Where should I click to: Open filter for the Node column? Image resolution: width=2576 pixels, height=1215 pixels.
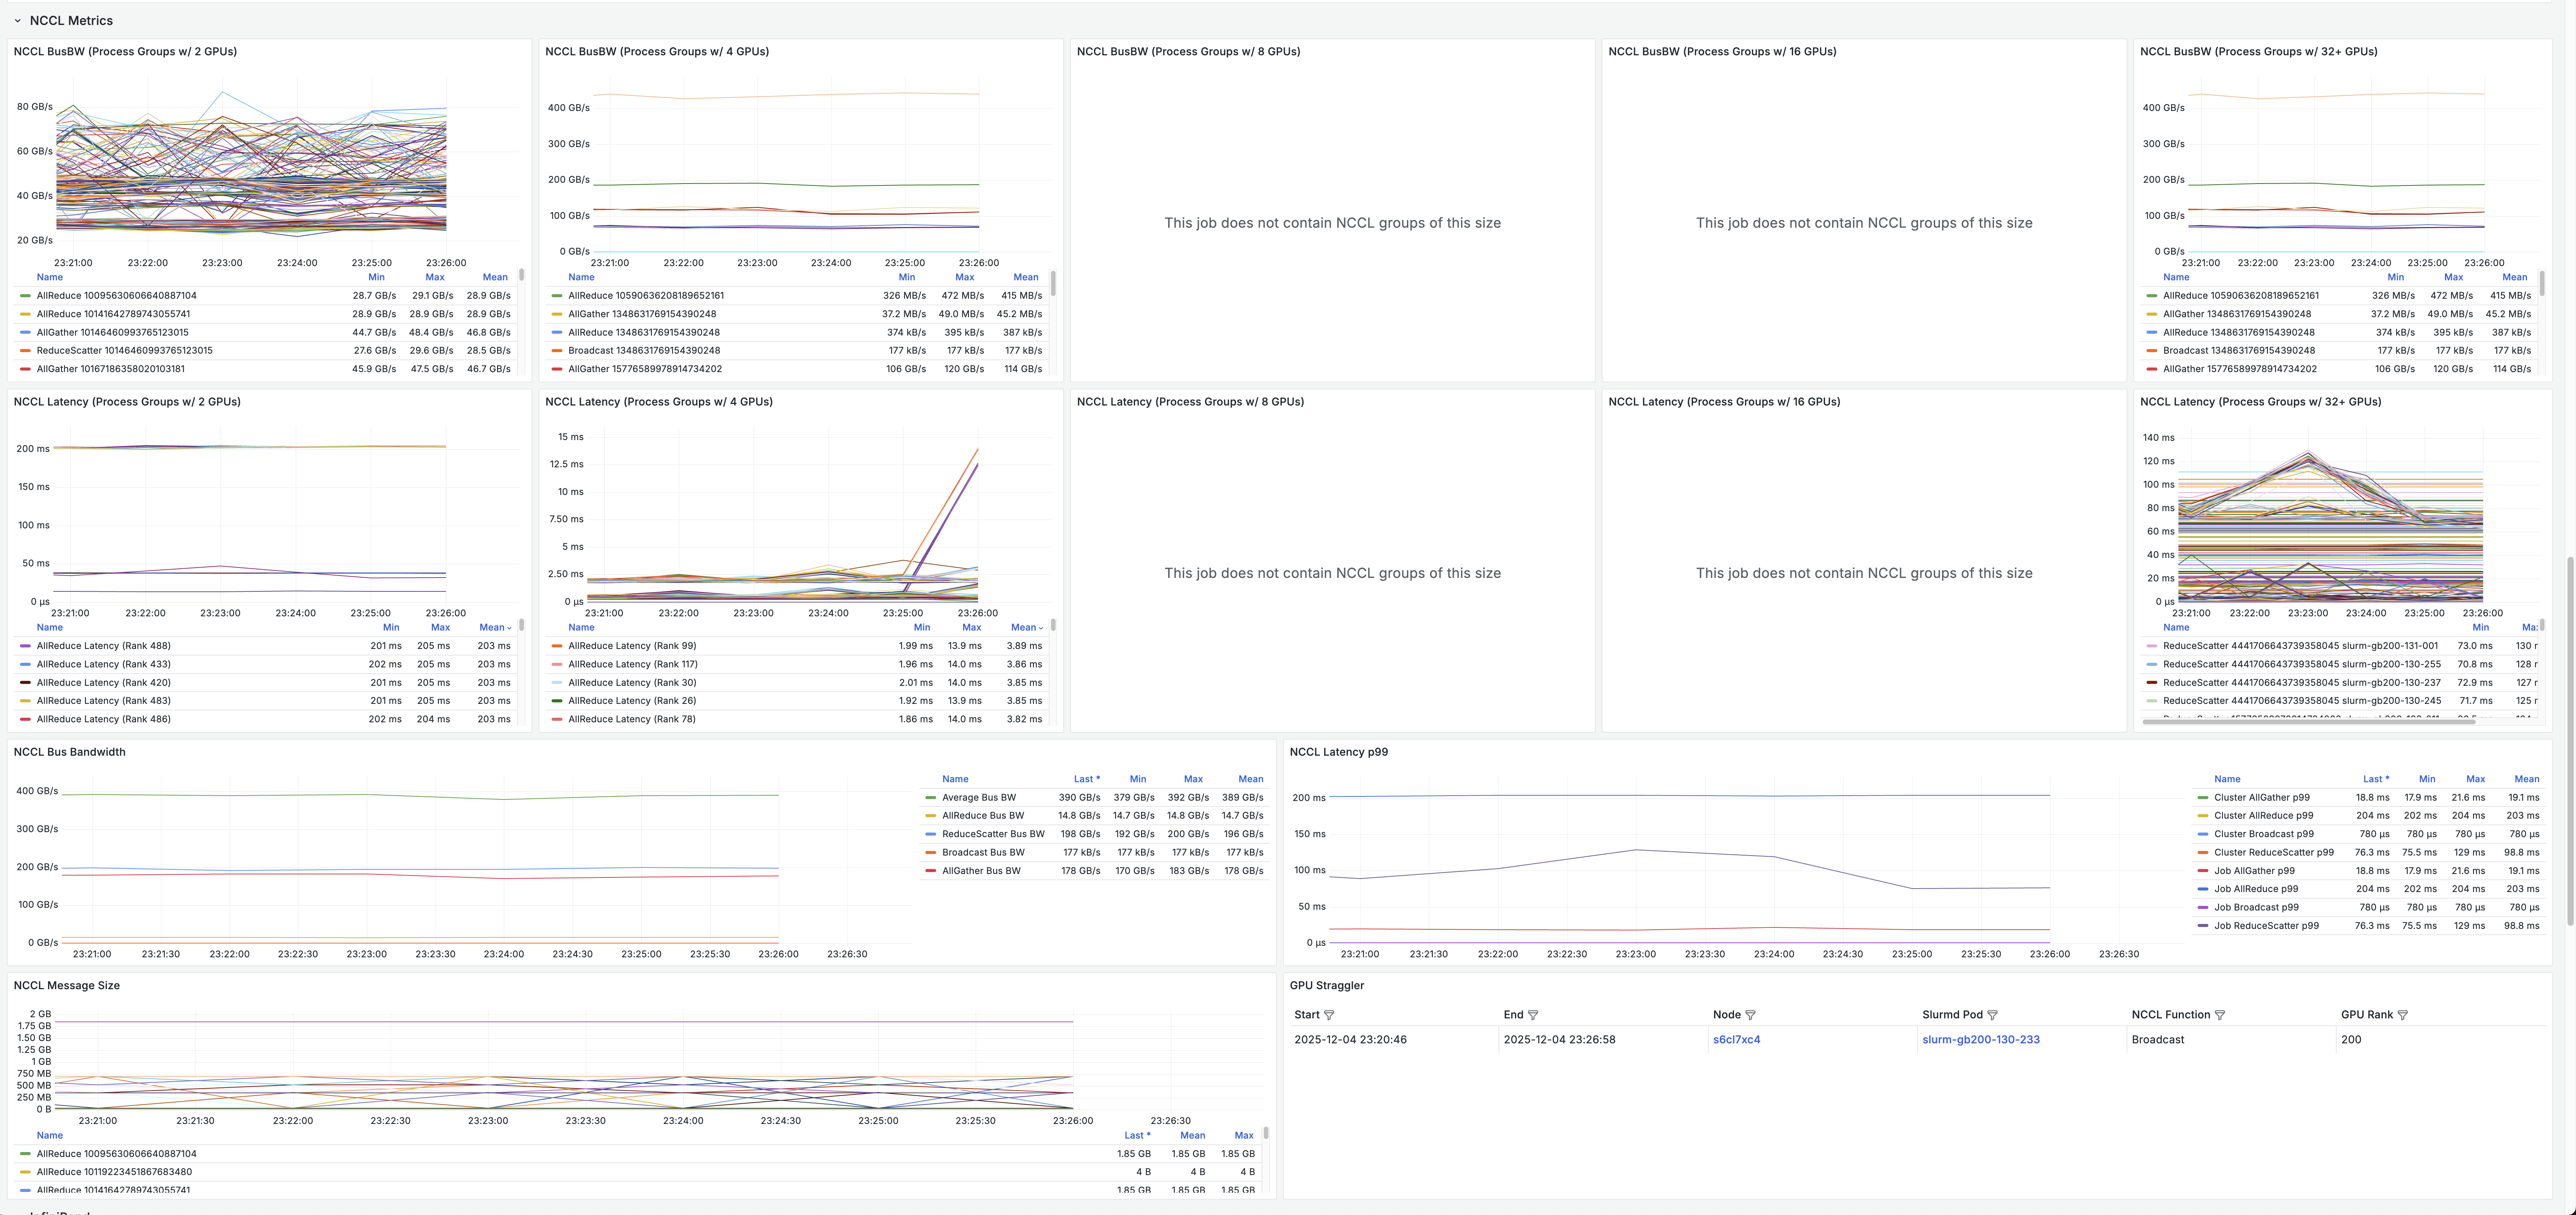click(x=1750, y=1015)
